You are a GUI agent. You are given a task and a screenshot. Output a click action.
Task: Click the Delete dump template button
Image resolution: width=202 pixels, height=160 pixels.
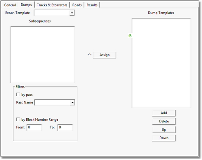click(x=164, y=121)
